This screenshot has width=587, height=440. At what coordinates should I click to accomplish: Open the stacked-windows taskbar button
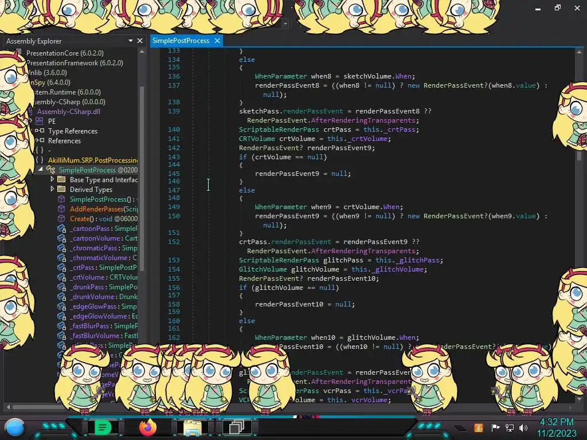point(237,427)
